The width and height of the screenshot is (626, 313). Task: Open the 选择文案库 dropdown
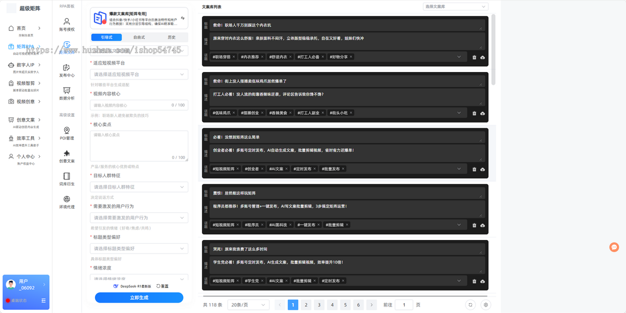[x=455, y=6]
